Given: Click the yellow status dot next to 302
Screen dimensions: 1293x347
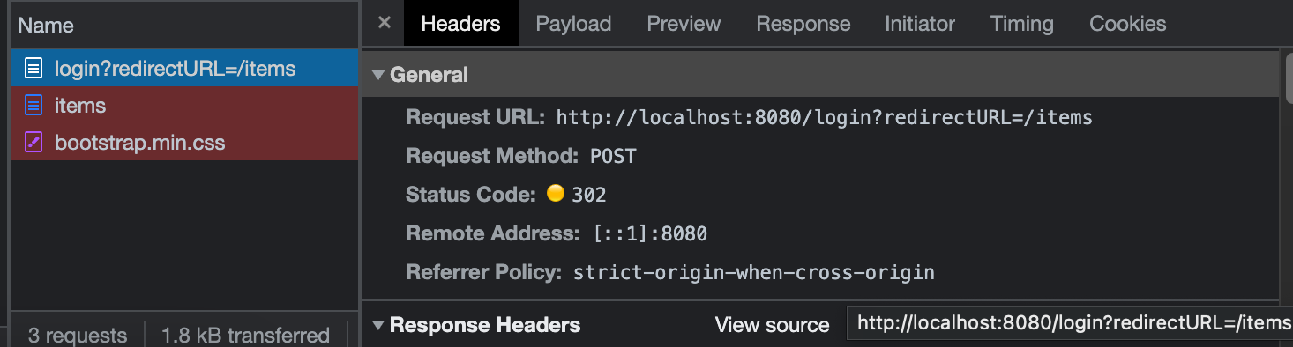Looking at the screenshot, I should [x=555, y=194].
